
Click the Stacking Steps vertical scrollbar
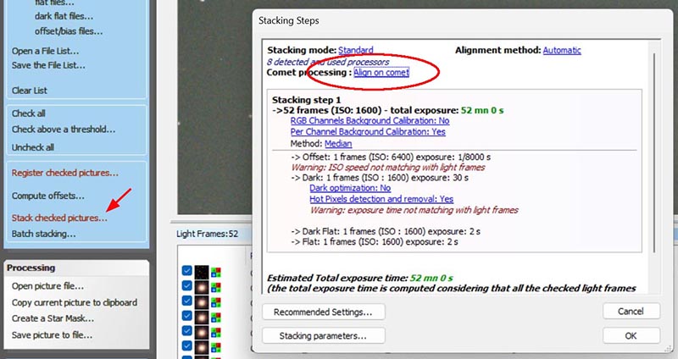(x=654, y=152)
